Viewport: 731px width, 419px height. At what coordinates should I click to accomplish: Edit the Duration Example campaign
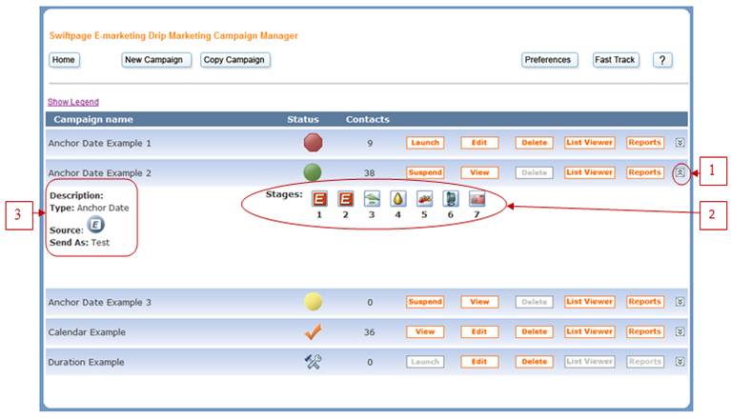coord(479,362)
